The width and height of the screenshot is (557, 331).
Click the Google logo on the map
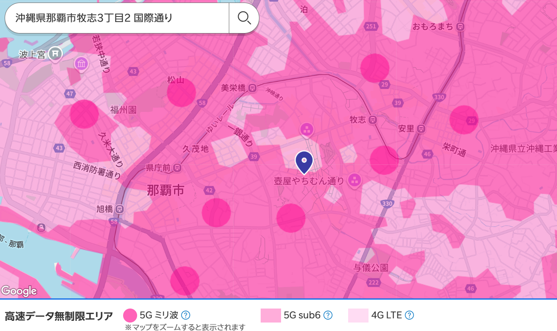click(x=19, y=291)
